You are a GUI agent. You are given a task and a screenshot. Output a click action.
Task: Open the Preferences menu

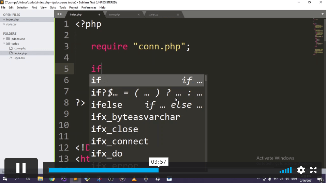click(x=89, y=7)
